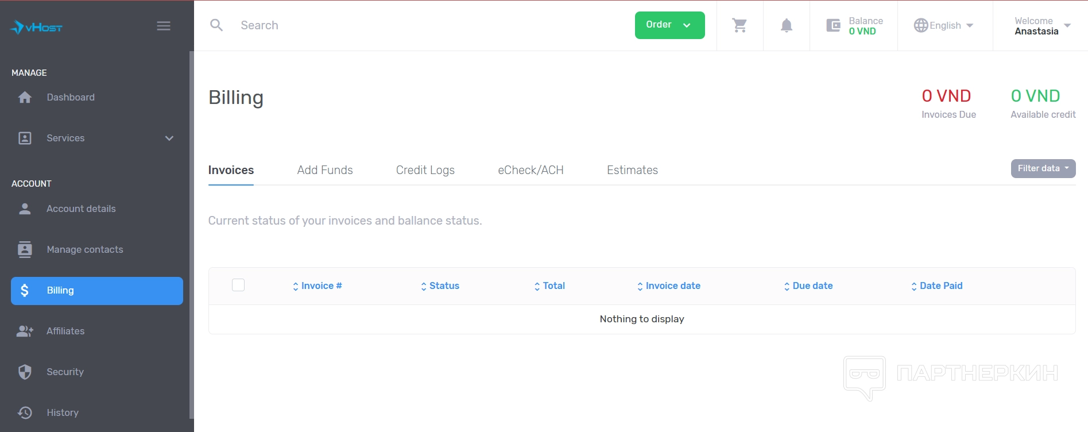This screenshot has width=1088, height=432.
Task: Click the Manage contacts icon
Action: [x=25, y=250]
